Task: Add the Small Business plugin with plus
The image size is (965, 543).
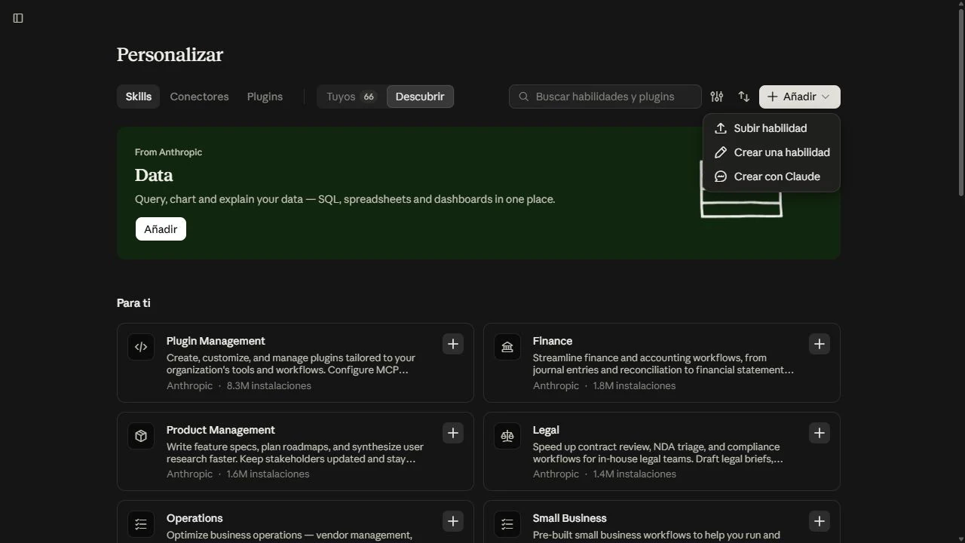Action: click(x=819, y=521)
